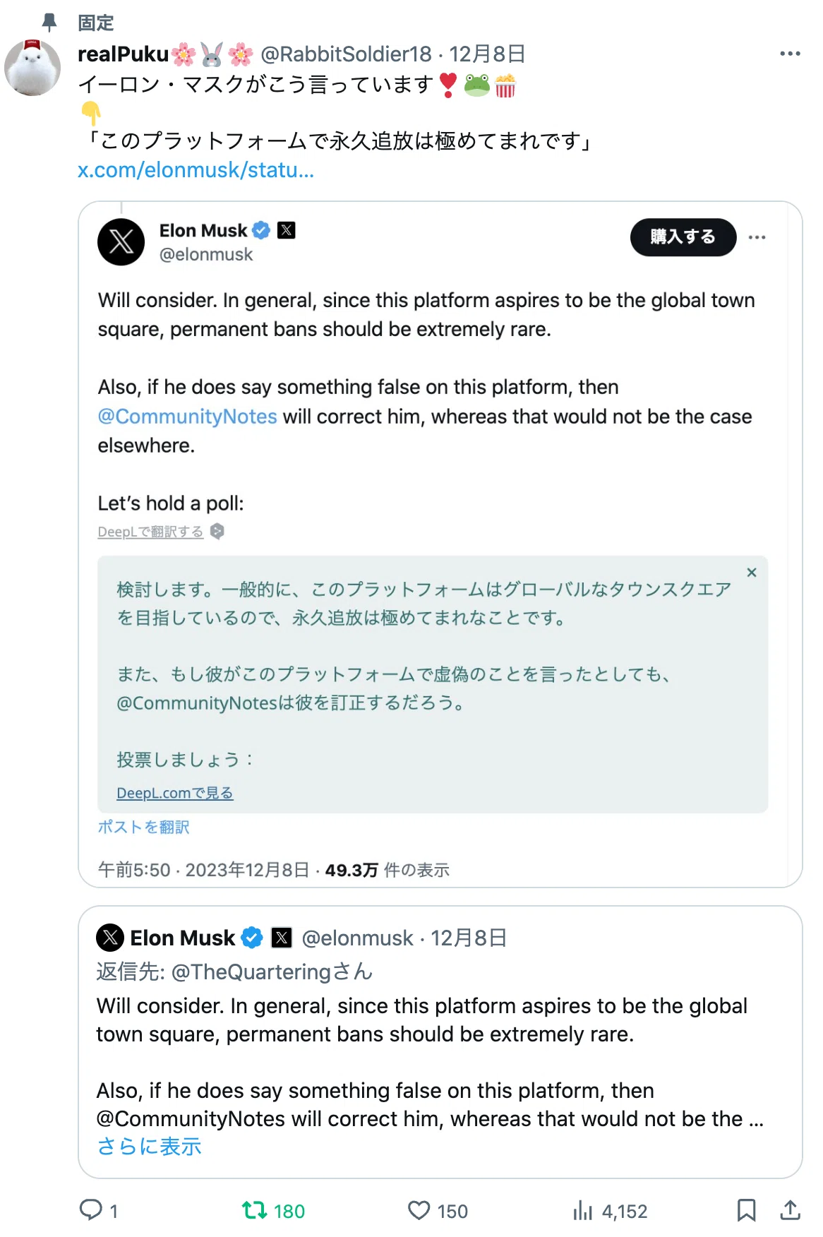This screenshot has height=1237, width=823.
Task: Open realPuku's more options menu
Action: pyautogui.click(x=790, y=54)
